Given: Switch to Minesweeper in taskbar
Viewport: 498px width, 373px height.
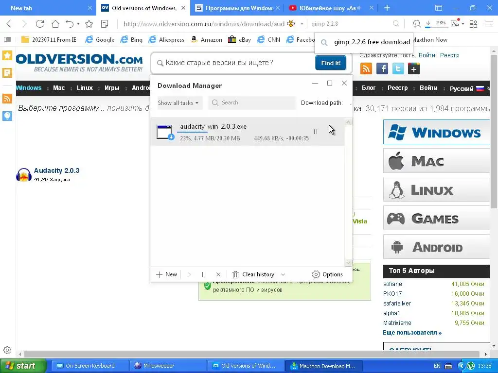Looking at the screenshot, I should (x=168, y=366).
